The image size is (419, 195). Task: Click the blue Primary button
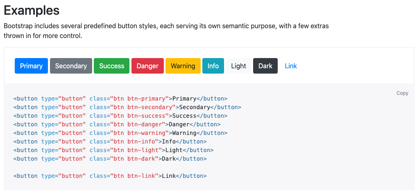31,66
